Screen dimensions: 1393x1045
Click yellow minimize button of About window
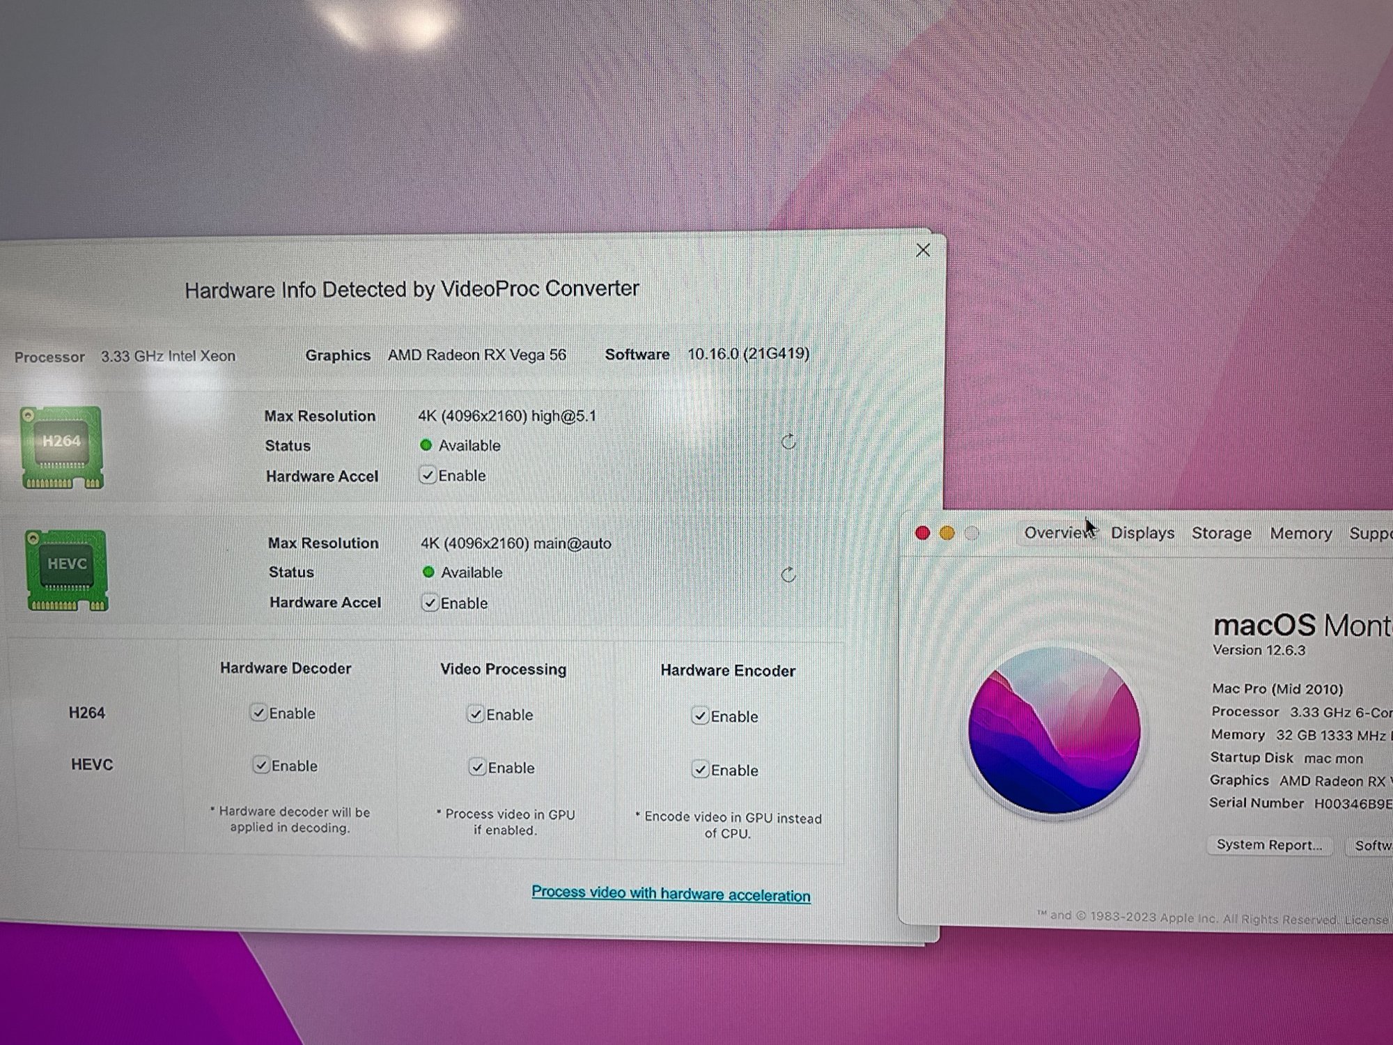tap(947, 534)
